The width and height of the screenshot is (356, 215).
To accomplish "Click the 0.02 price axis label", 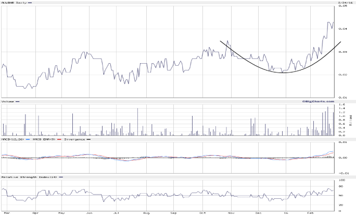I will 344,75.
